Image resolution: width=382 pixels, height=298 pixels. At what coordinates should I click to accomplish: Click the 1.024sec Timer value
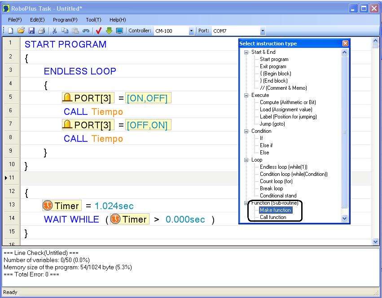click(x=114, y=206)
